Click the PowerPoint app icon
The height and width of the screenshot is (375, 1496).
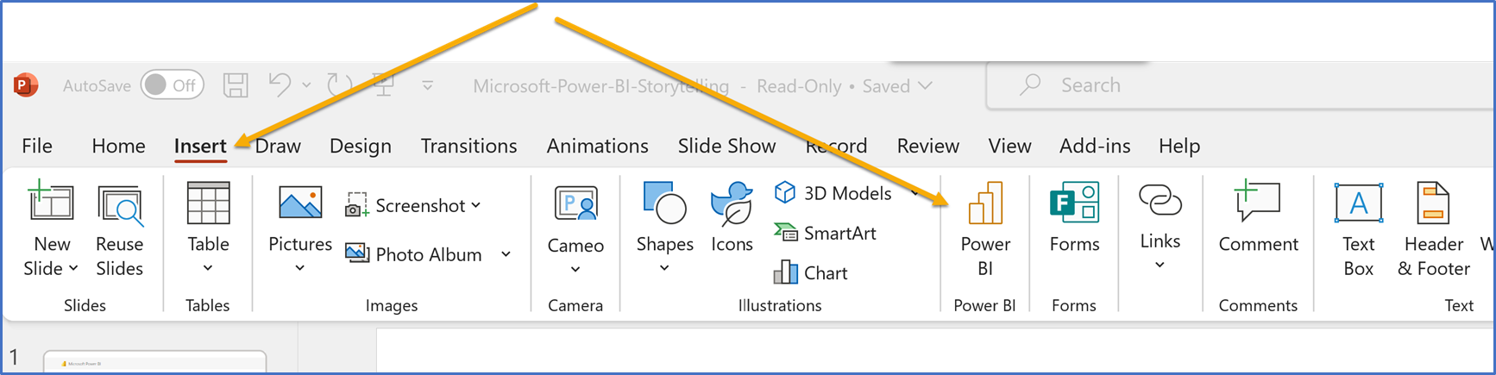click(25, 84)
